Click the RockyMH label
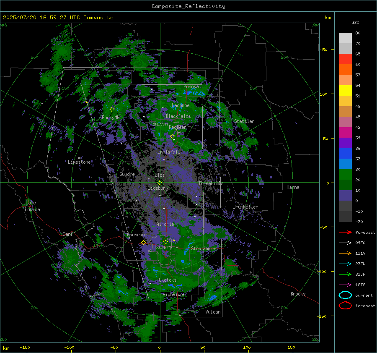Image resolution: width=377 pixels, height=353 pixels. (x=111, y=118)
